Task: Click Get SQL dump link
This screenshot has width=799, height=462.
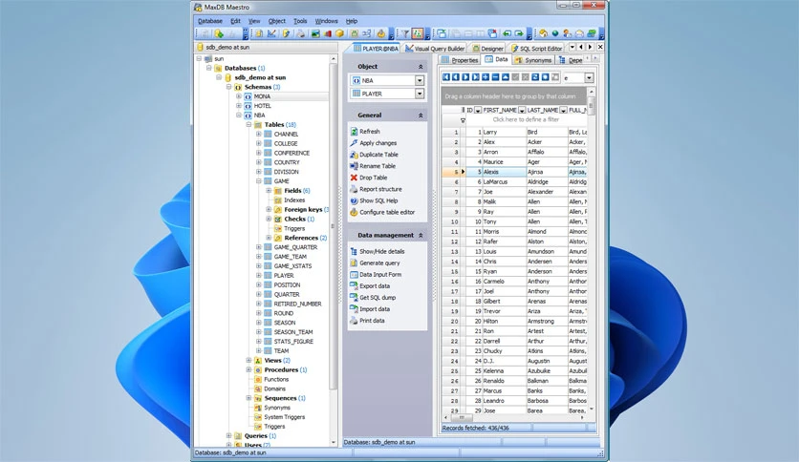Action: (x=378, y=298)
